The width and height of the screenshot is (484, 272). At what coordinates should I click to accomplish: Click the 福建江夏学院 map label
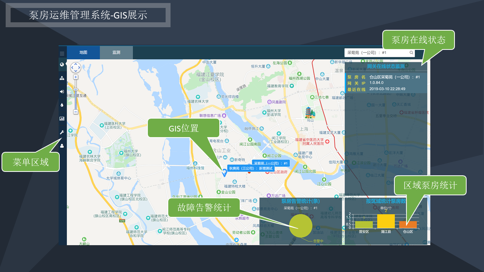pyautogui.click(x=210, y=76)
